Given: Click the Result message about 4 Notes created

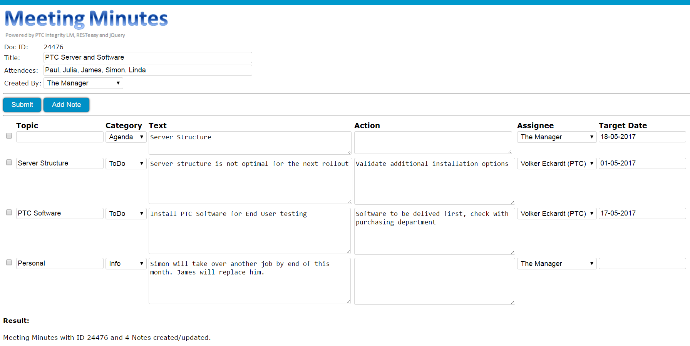Looking at the screenshot, I should tap(107, 338).
